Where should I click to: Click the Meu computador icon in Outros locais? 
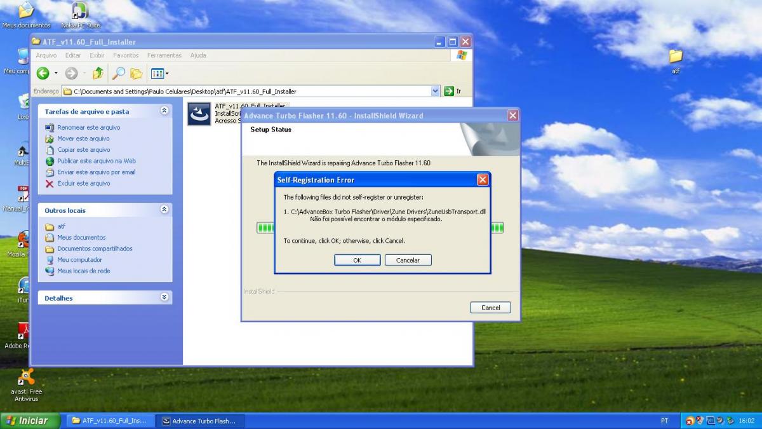[x=50, y=260]
